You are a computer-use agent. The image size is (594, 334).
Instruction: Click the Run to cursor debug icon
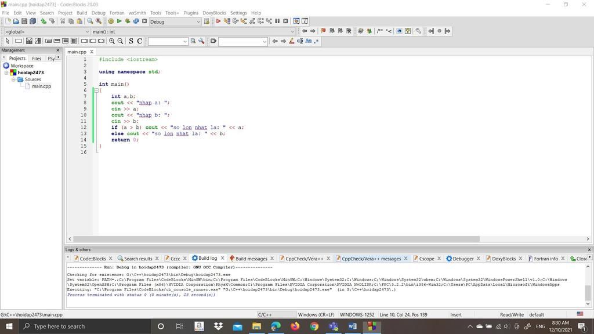coord(227,21)
